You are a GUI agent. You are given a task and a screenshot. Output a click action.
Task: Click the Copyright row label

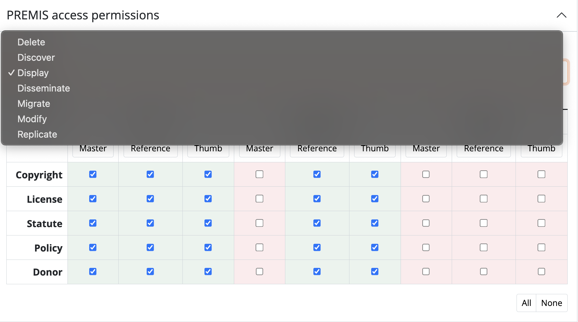39,175
